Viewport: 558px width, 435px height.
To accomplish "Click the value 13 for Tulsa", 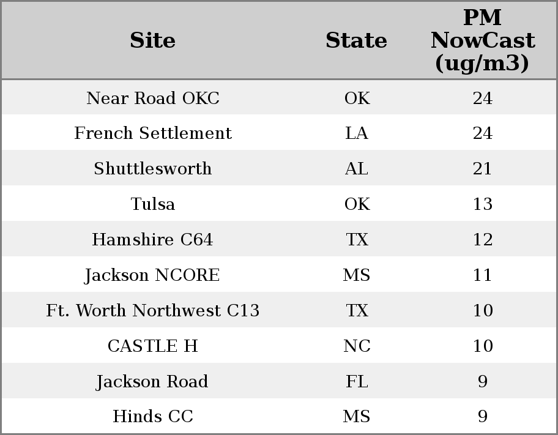I will 483,204.
